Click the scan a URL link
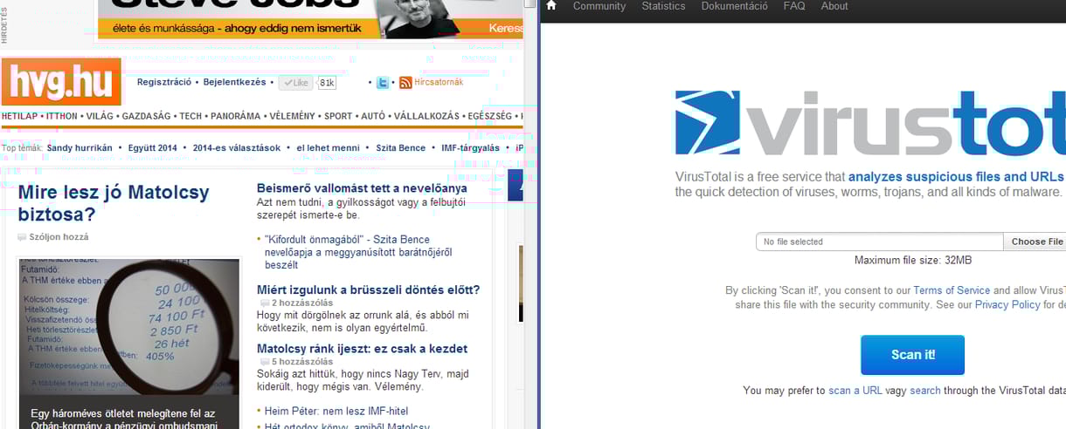This screenshot has height=429, width=1066. click(x=855, y=391)
